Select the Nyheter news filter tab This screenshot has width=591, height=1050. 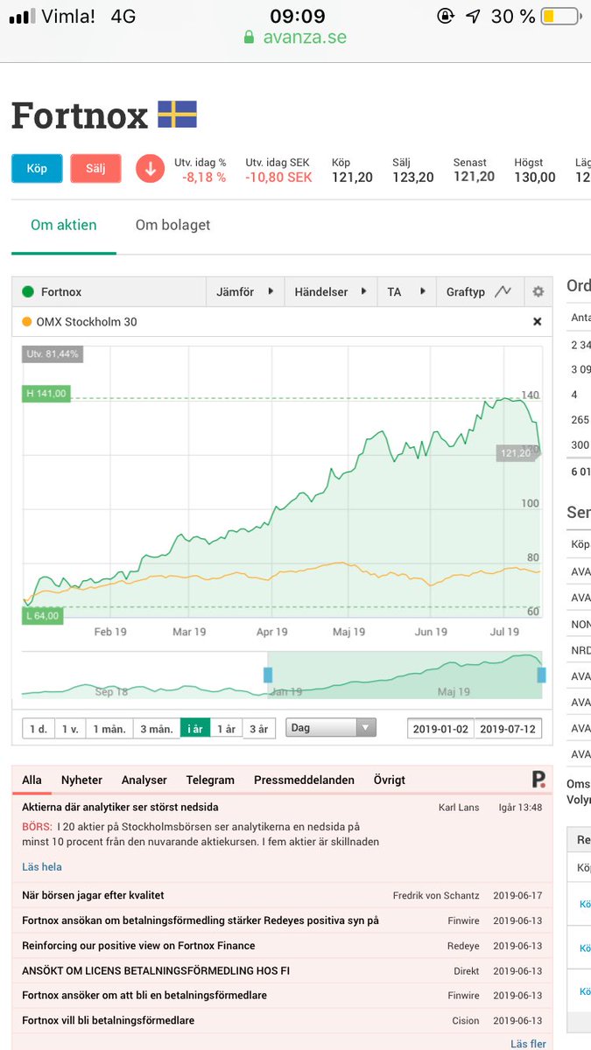click(81, 780)
